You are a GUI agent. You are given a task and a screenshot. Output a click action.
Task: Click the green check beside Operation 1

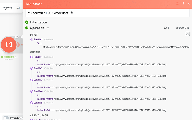(x=27, y=28)
